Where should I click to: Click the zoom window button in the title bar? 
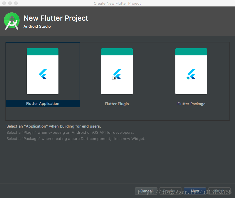(x=16, y=3)
